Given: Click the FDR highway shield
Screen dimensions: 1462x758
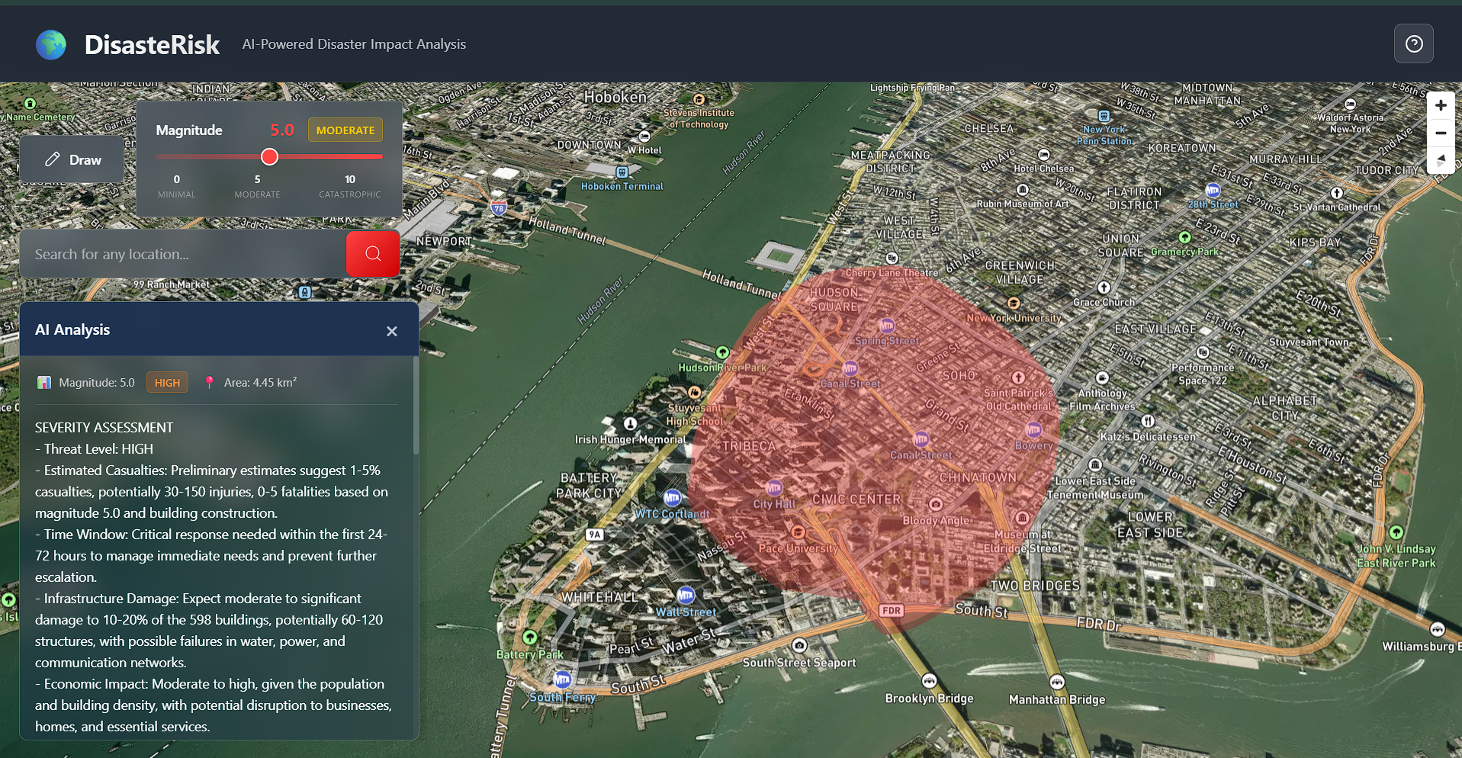Looking at the screenshot, I should pos(892,610).
